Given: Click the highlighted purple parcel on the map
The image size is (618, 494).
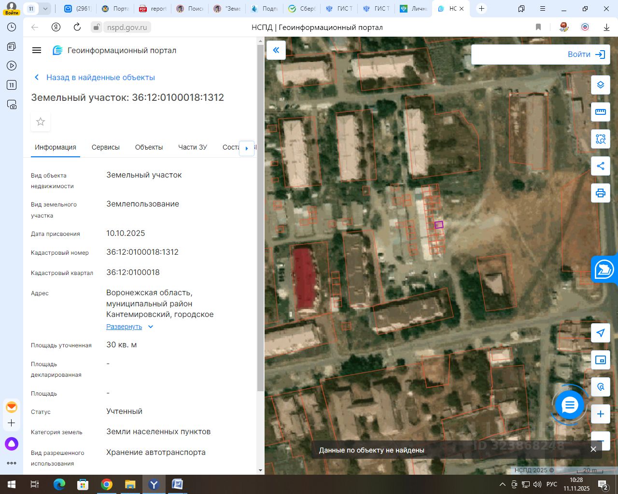Looking at the screenshot, I should pyautogui.click(x=439, y=224).
